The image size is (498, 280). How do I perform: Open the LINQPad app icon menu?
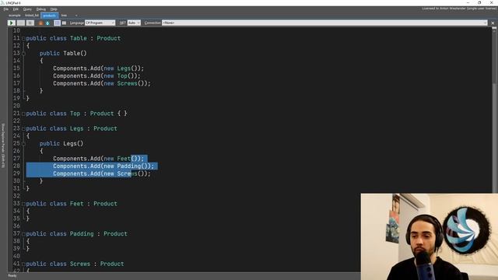point(2,2)
